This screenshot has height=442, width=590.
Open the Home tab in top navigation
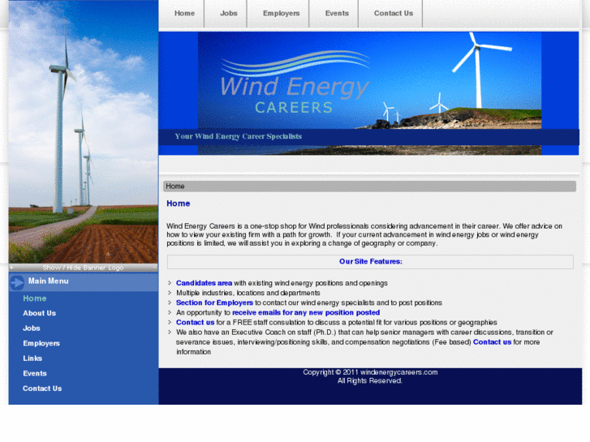click(184, 13)
